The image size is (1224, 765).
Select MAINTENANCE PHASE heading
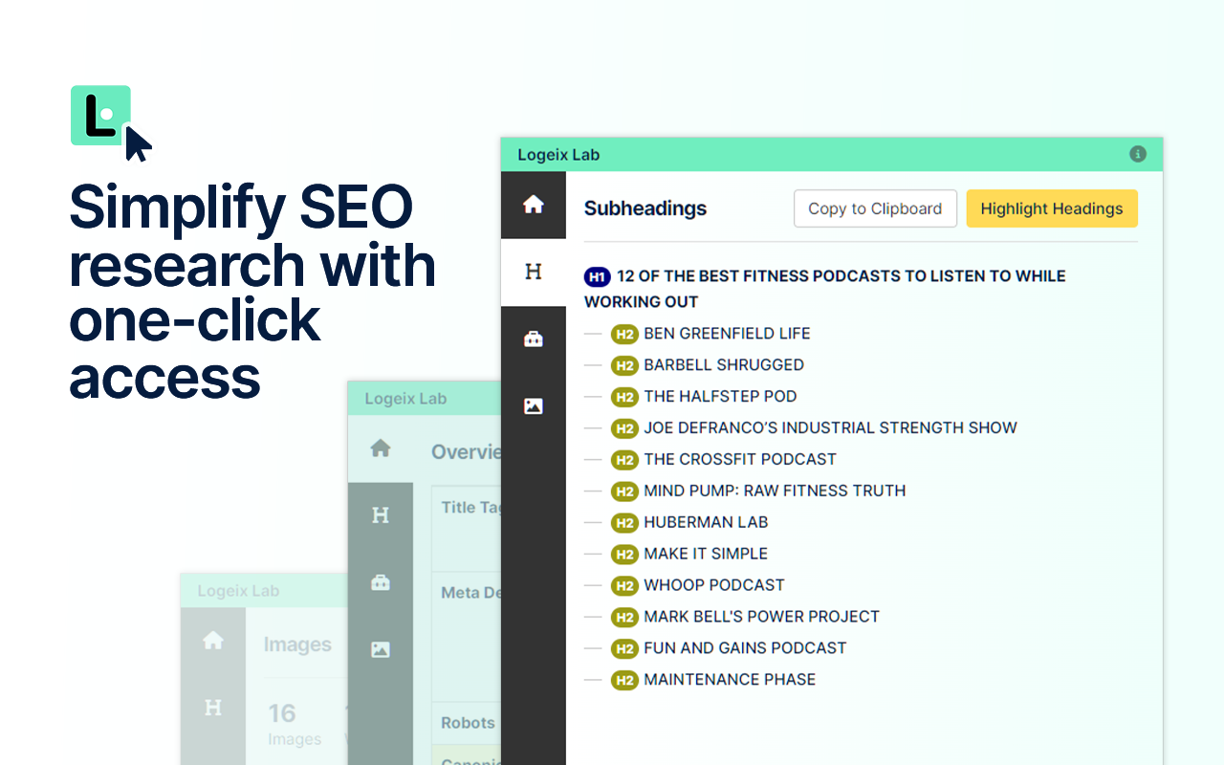[730, 680]
